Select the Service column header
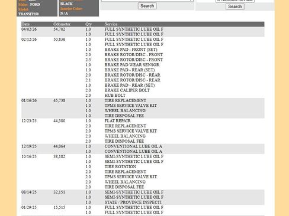The image size is (289, 216). click(111, 24)
